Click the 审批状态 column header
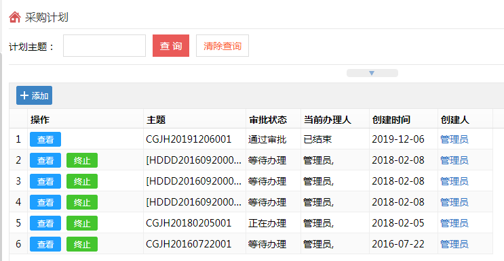This screenshot has width=504, height=261. 273,120
